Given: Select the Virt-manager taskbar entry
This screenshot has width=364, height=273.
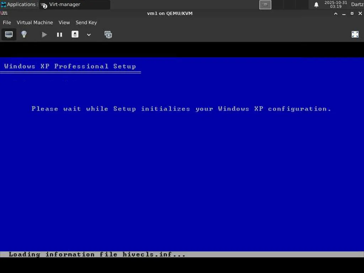Looking at the screenshot, I should pos(75,4).
